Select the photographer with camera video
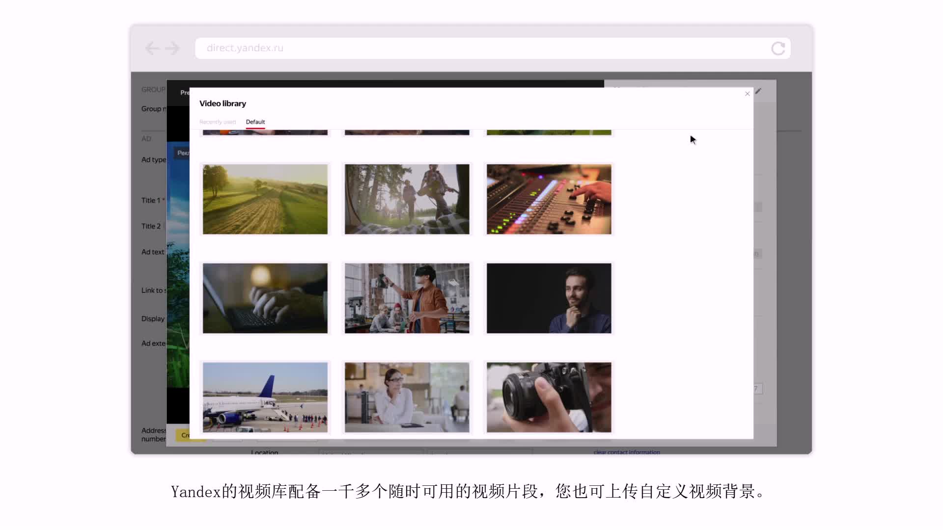The width and height of the screenshot is (943, 530). tap(549, 397)
